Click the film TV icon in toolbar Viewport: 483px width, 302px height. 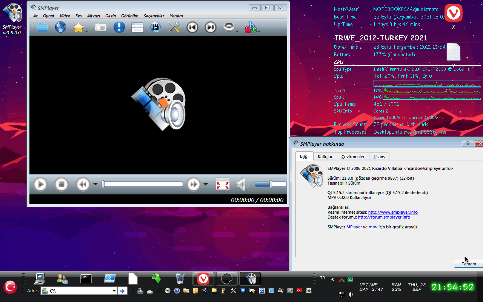[x=155, y=27]
